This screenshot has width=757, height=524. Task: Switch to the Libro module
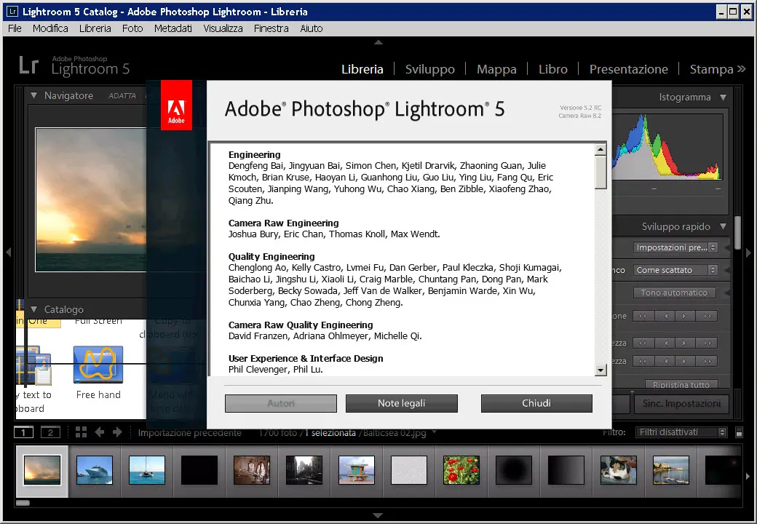552,69
